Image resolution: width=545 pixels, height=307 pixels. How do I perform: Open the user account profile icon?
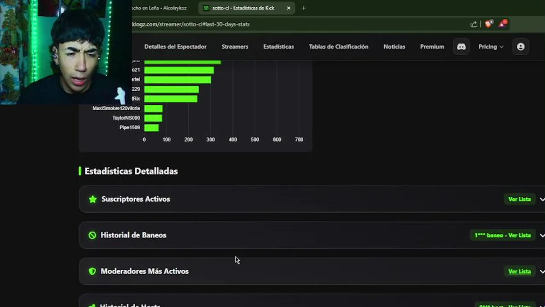[x=521, y=46]
